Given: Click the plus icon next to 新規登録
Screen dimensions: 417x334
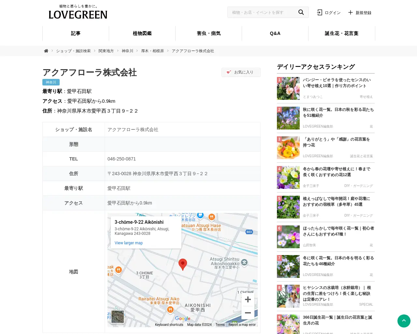Looking at the screenshot, I should (x=350, y=12).
